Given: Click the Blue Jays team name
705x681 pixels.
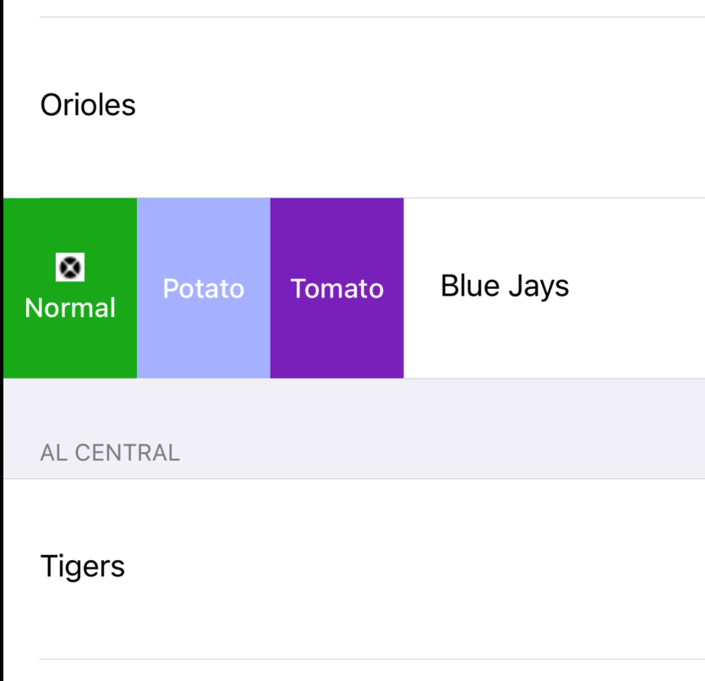Looking at the screenshot, I should (505, 286).
